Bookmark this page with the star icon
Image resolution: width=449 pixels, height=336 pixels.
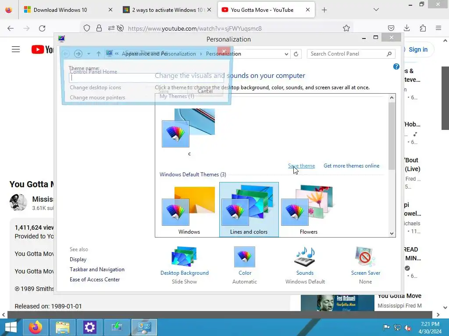coord(346,28)
